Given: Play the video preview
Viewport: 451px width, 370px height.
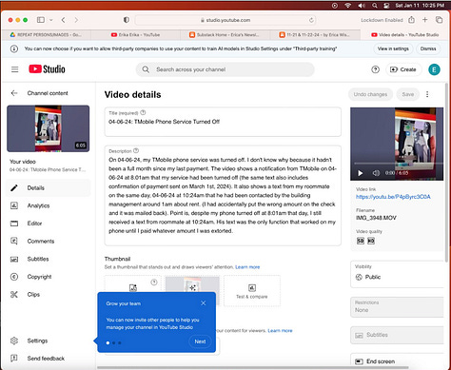Looking at the screenshot, I should 361,173.
